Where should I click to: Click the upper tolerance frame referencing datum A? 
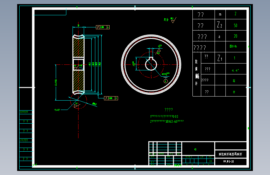[x=103, y=27]
